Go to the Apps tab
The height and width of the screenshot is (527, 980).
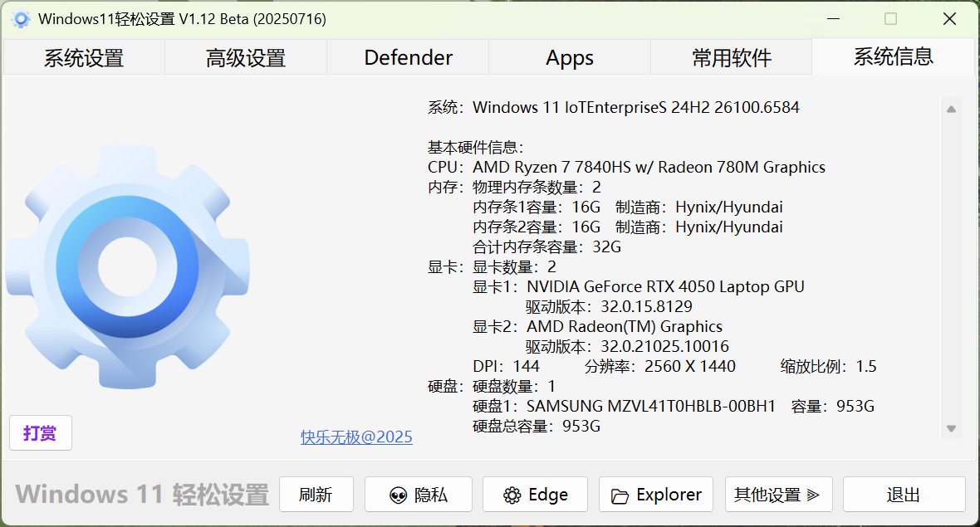click(570, 57)
